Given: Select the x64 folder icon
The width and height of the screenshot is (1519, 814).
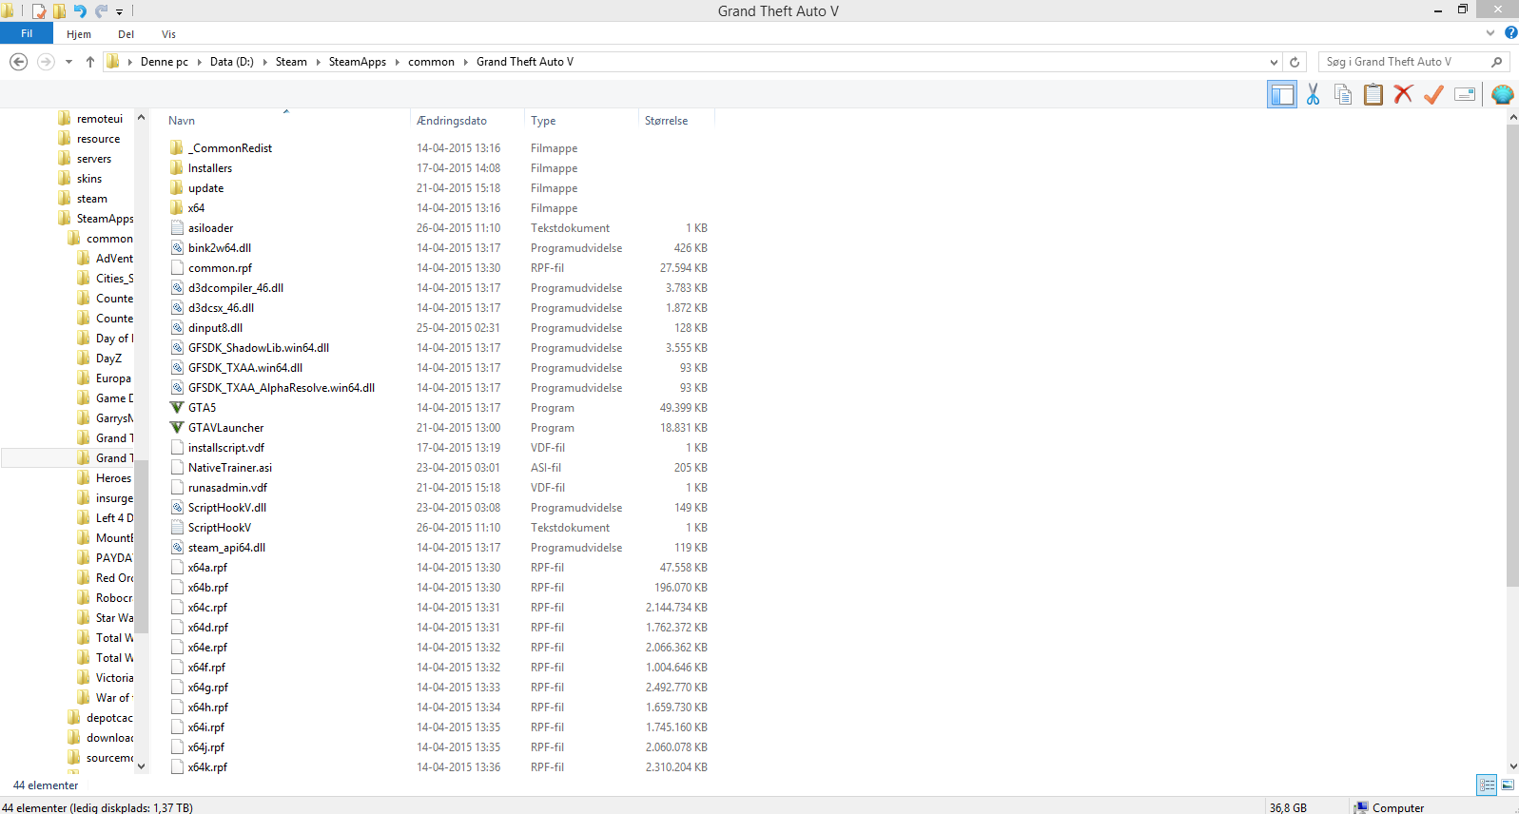Looking at the screenshot, I should point(177,208).
